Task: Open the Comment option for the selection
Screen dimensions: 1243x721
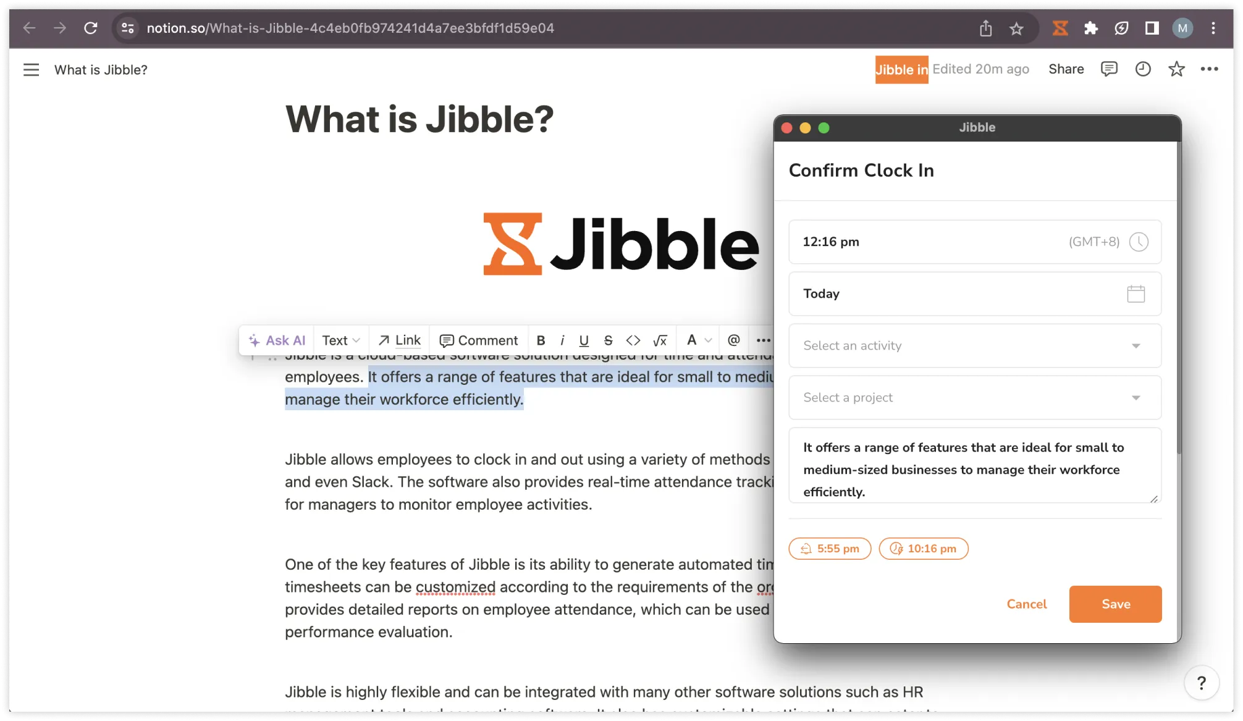Action: (x=479, y=340)
